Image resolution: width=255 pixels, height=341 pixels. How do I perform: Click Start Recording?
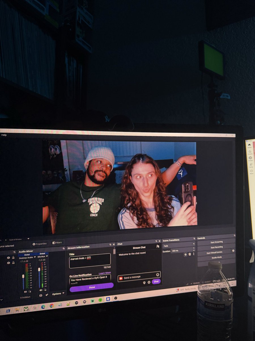point(216,247)
